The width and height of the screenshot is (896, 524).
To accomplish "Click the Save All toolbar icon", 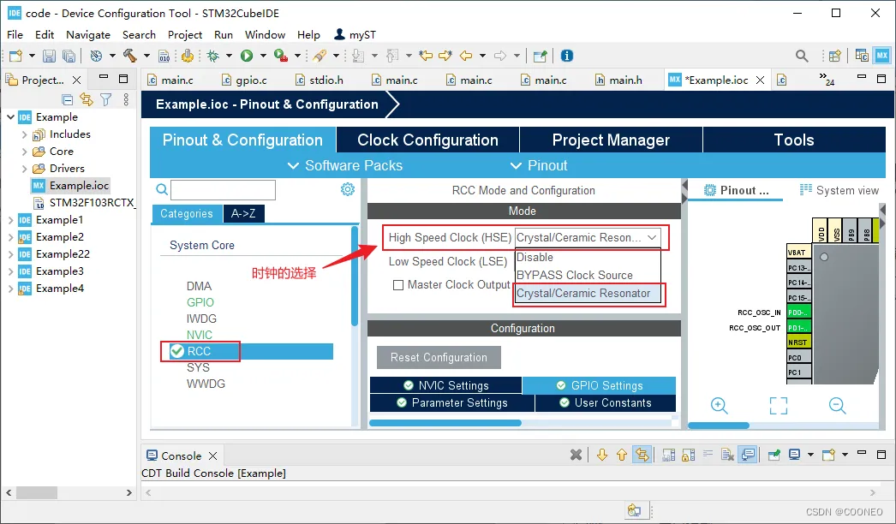I will 69,56.
